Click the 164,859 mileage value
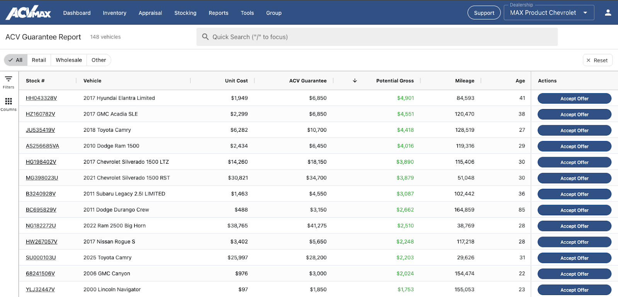The height and width of the screenshot is (297, 618). click(464, 210)
